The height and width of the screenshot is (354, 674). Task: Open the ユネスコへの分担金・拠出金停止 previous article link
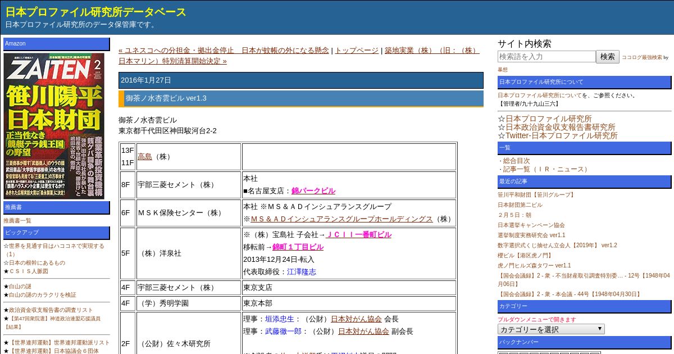224,50
